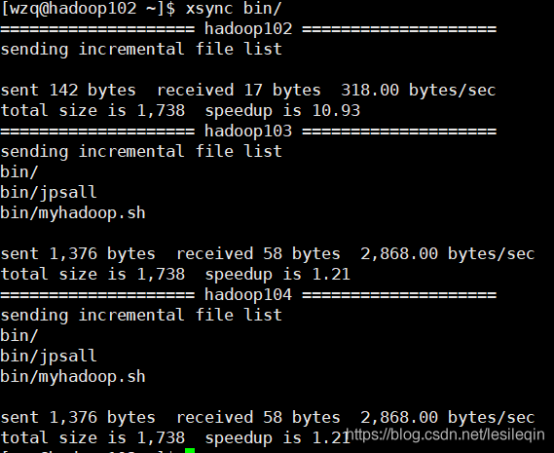Click the blog.csdn.net watermark link
Viewport: 554px width, 453px height.
tap(446, 434)
